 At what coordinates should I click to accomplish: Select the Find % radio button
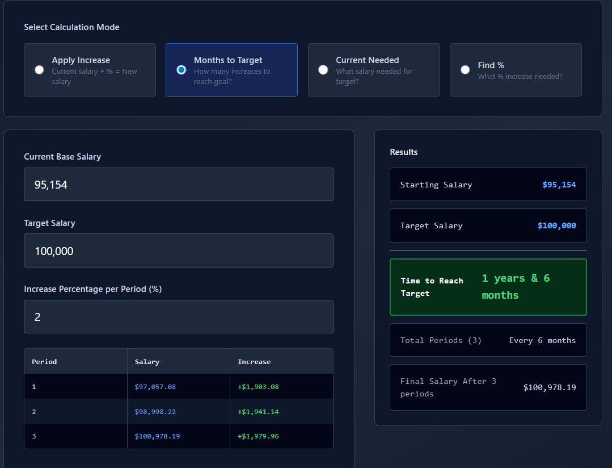(465, 70)
